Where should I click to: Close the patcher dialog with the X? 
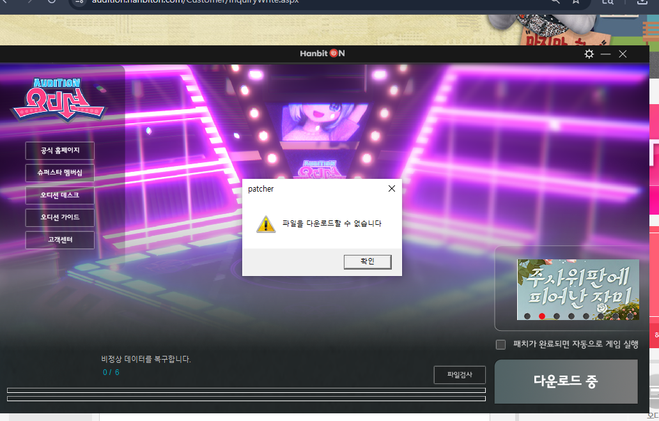pos(391,188)
